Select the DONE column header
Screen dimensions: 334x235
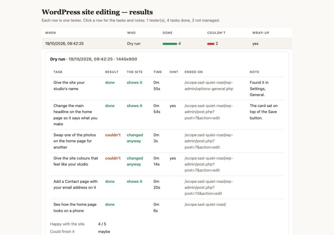click(x=167, y=33)
